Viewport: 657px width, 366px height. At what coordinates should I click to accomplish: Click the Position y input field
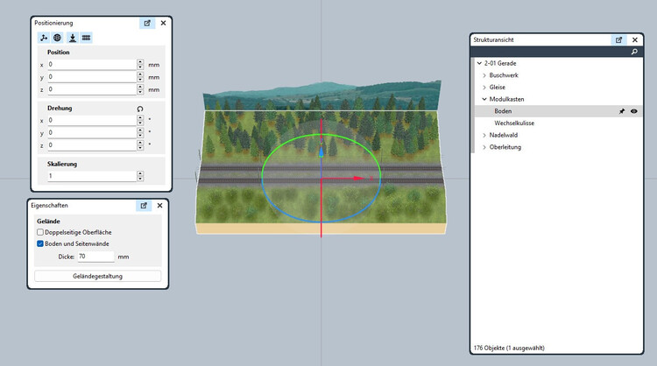point(92,77)
